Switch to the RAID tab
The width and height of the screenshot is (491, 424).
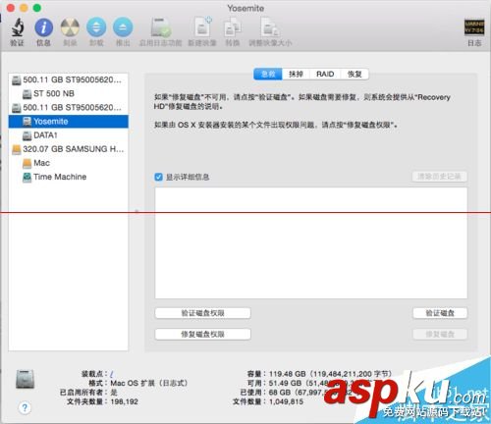pyautogui.click(x=325, y=74)
